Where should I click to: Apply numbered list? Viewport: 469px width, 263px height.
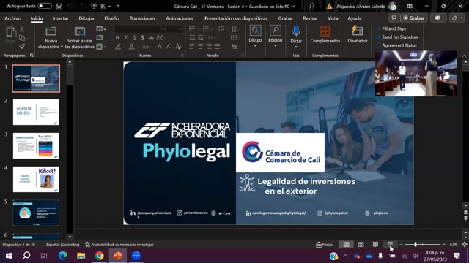[x=206, y=29]
